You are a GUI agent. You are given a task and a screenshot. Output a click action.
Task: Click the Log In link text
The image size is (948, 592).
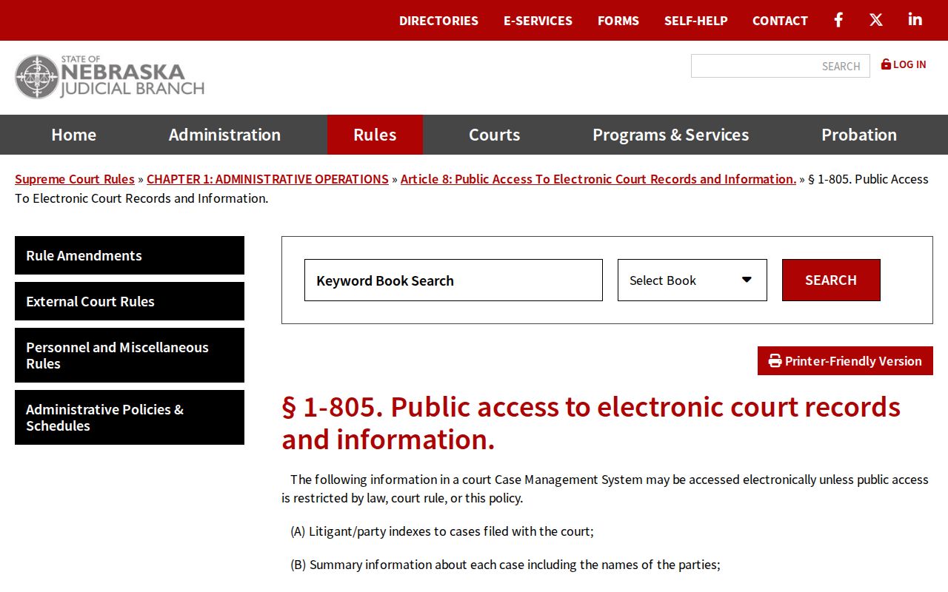[x=909, y=64]
